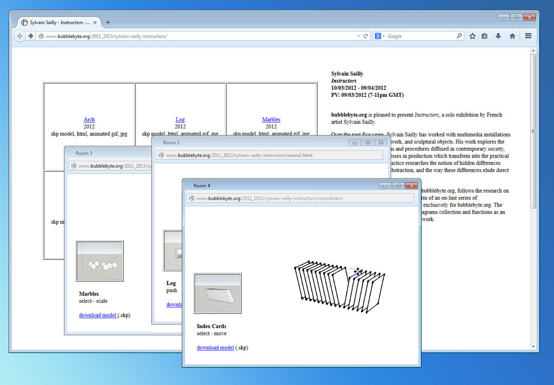Viewport: 554px width, 385px height.
Task: Click the "Marbles" heading in Room 3
Action: point(89,294)
